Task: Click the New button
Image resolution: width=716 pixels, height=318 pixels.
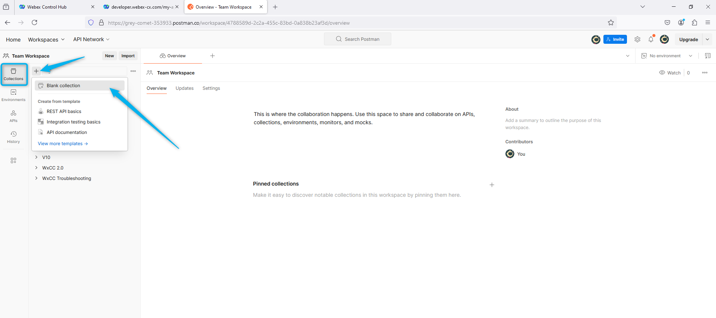Action: (109, 56)
